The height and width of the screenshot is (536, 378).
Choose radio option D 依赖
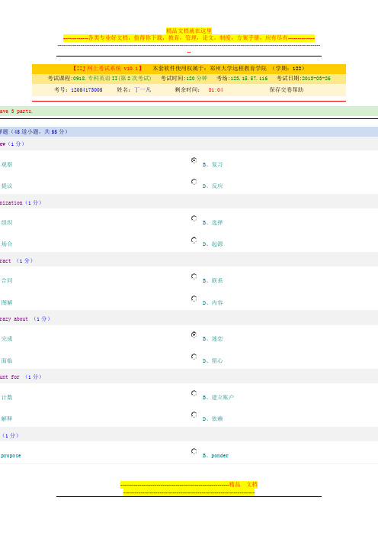(194, 415)
